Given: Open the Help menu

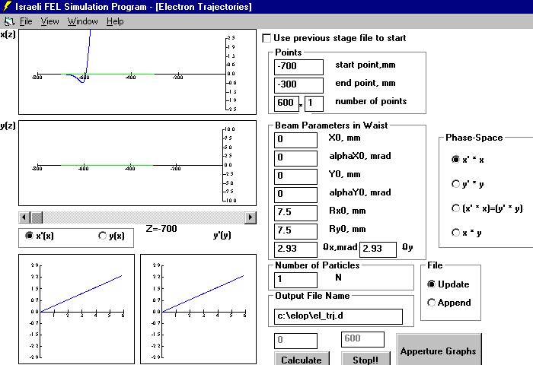Looking at the screenshot, I should point(115,21).
